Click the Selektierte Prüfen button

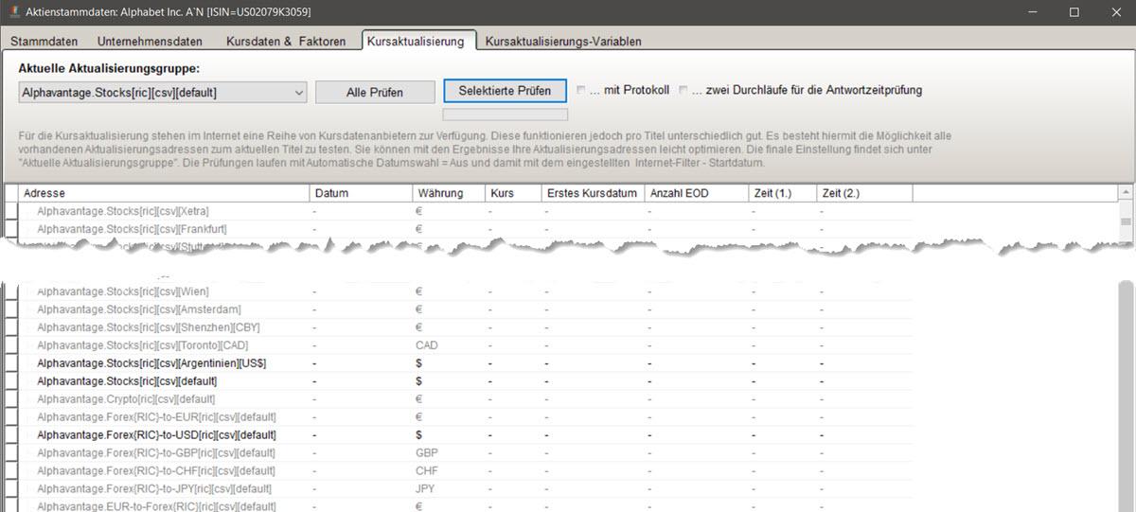[505, 91]
